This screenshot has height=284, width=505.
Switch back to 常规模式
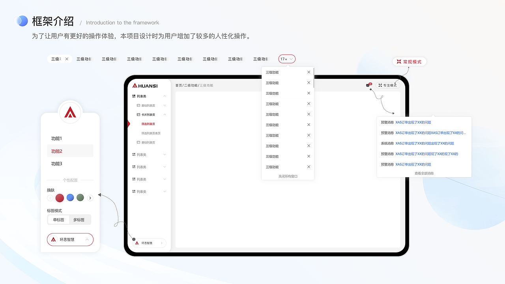(410, 62)
